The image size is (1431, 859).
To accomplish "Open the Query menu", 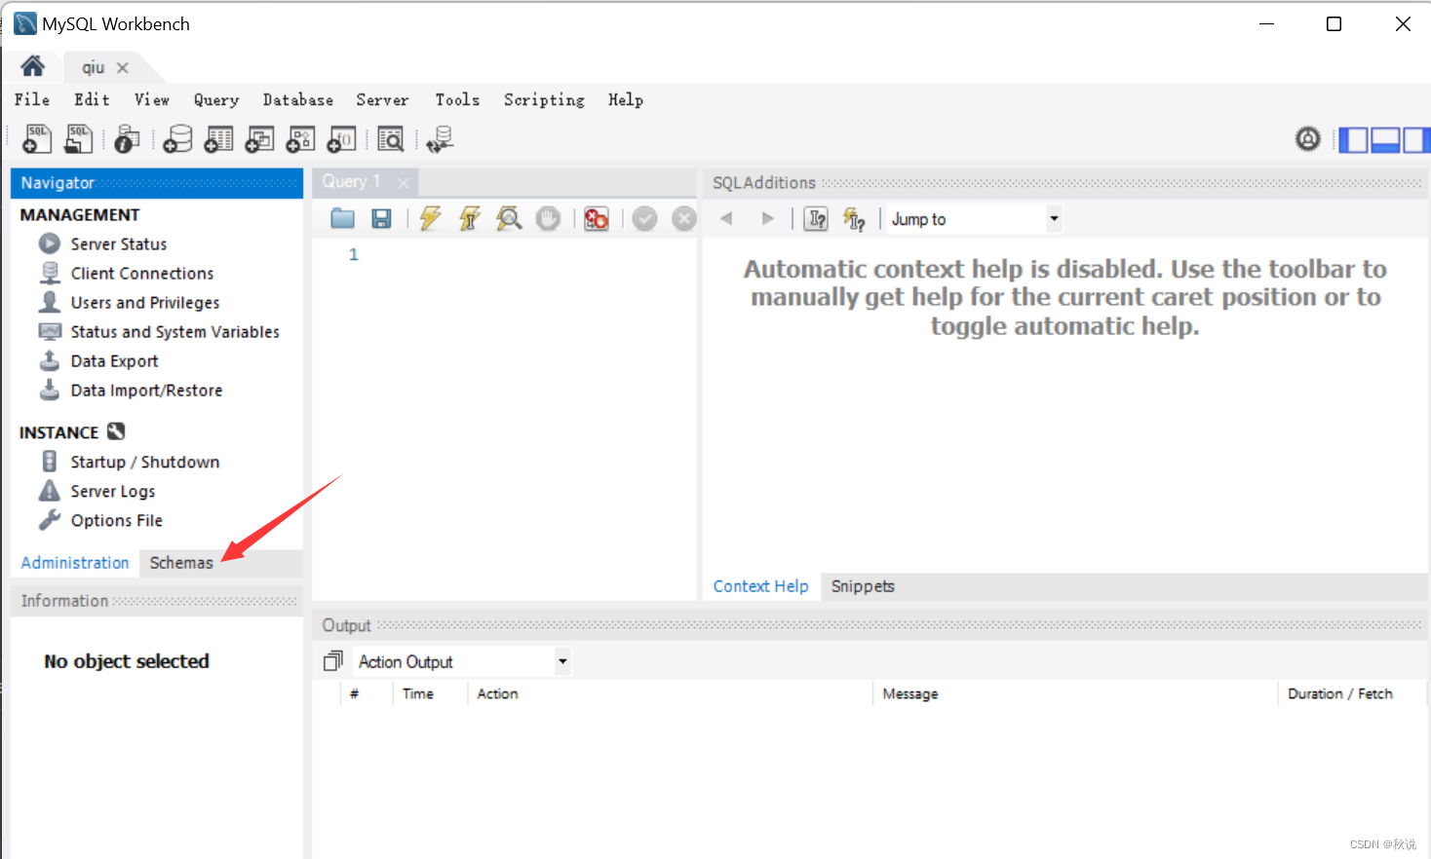I will [x=215, y=99].
